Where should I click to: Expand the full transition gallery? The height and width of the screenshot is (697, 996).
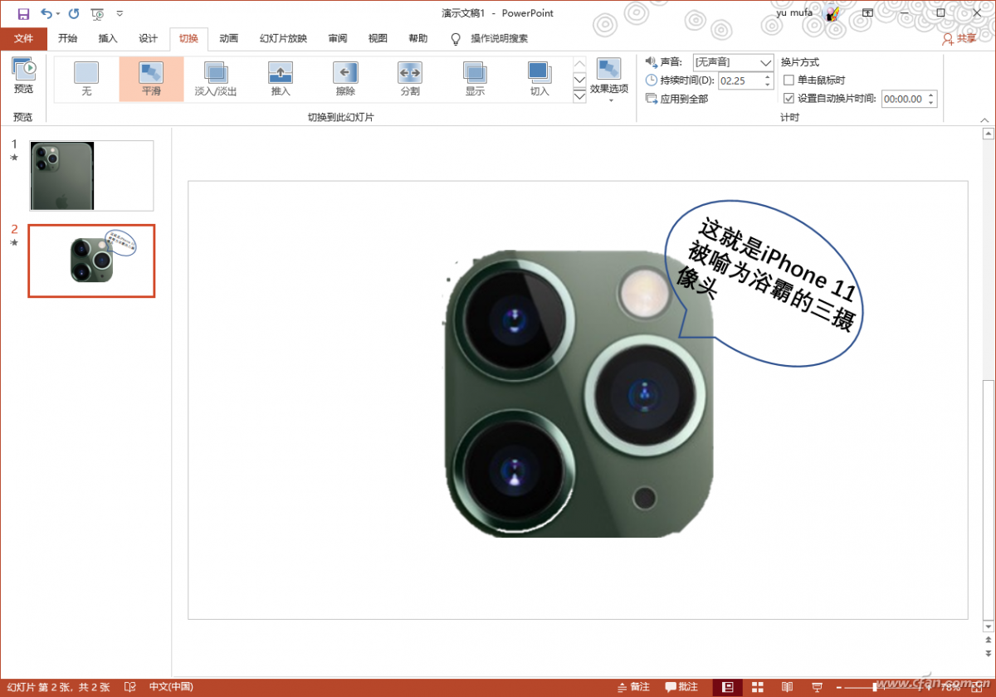pyautogui.click(x=579, y=96)
